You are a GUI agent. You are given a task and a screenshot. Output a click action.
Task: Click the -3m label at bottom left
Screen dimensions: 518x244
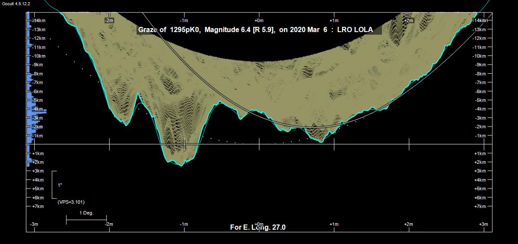(34, 224)
